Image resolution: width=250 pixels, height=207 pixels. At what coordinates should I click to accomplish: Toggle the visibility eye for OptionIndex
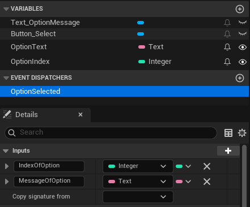[x=243, y=62]
